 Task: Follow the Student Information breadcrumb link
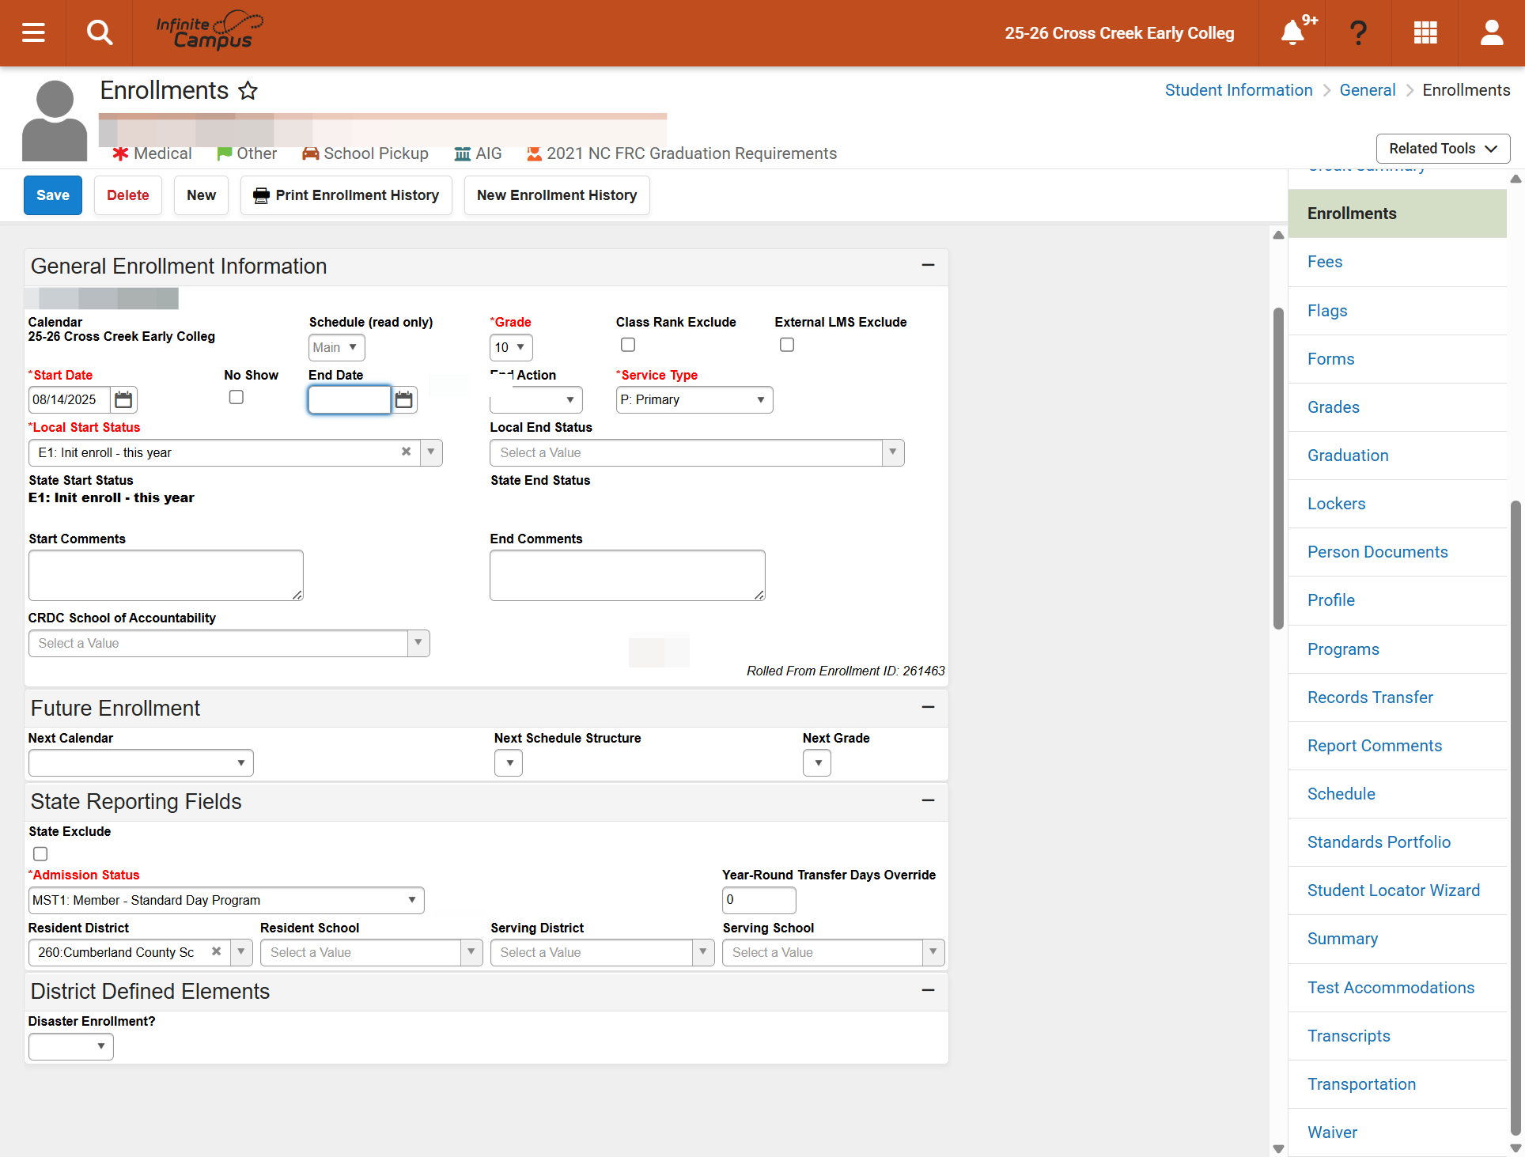tap(1239, 90)
